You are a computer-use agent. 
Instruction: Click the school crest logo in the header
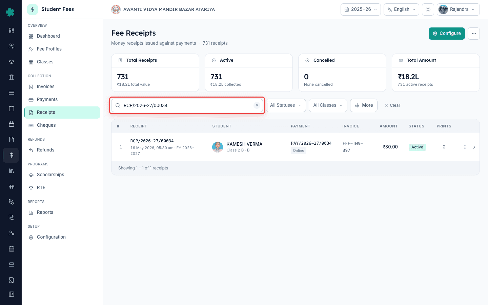tap(116, 9)
